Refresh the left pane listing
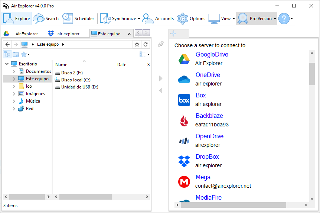Image resolution: width=320 pixels, height=213 pixels. [x=146, y=44]
